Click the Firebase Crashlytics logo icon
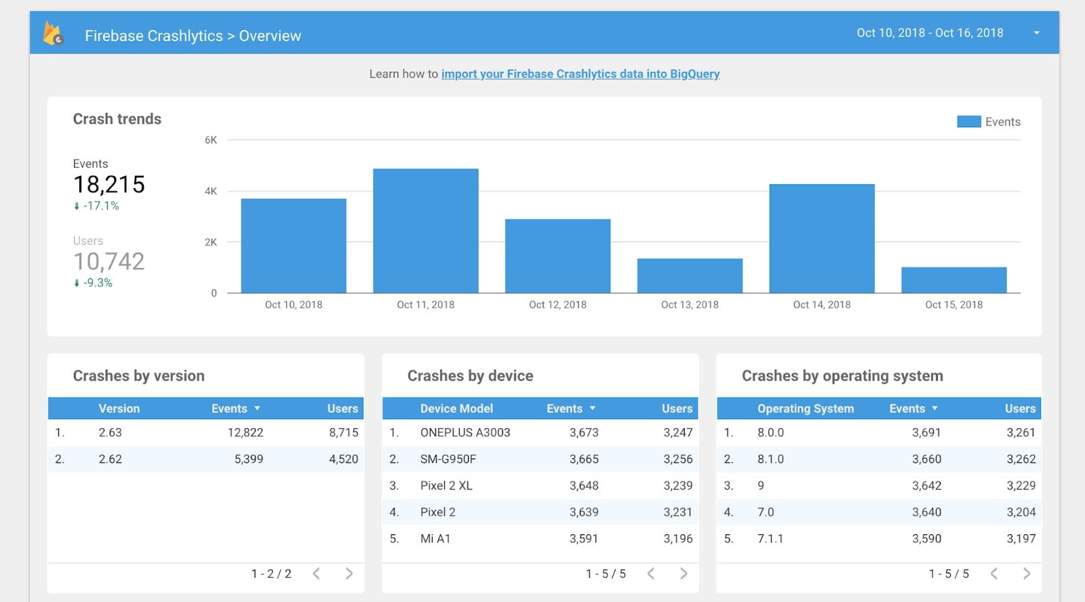1085x602 pixels. pos(53,33)
